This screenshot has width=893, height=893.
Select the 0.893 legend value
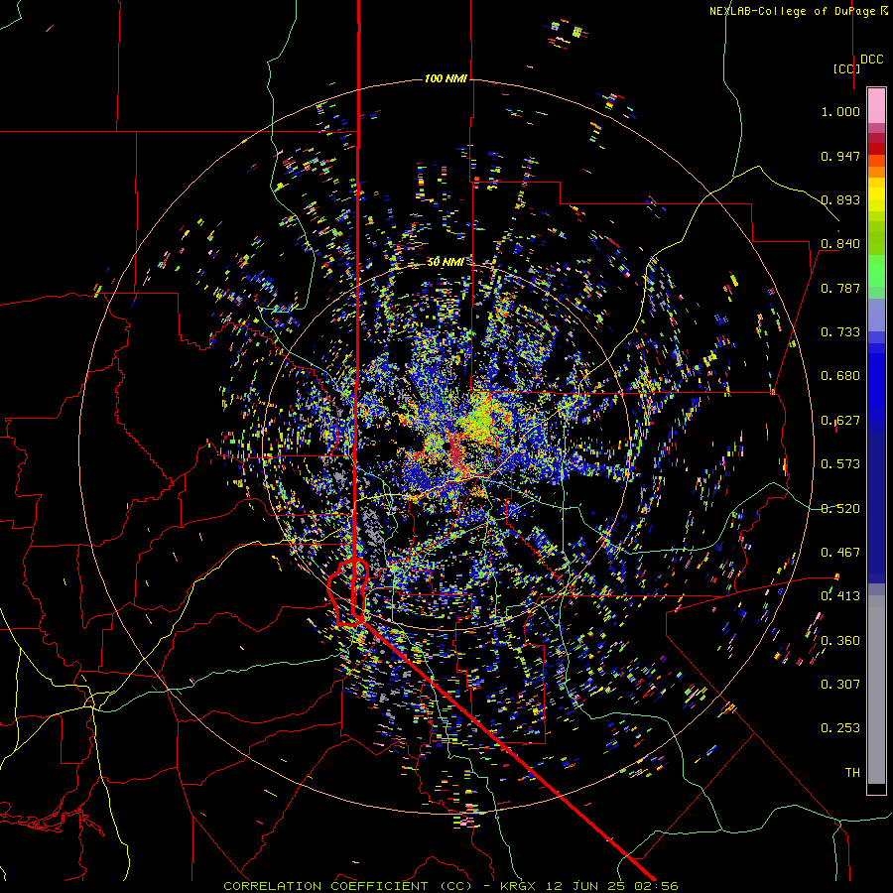coord(840,199)
